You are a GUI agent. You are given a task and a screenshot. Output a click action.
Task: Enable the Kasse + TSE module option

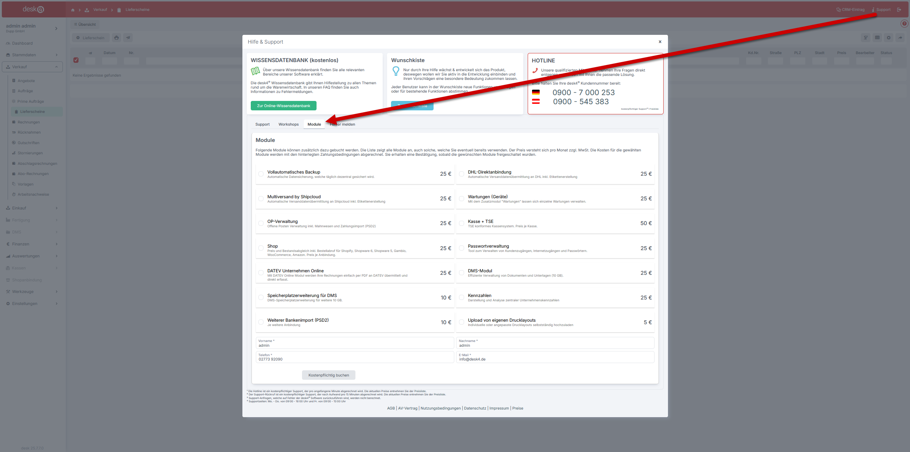tap(462, 223)
